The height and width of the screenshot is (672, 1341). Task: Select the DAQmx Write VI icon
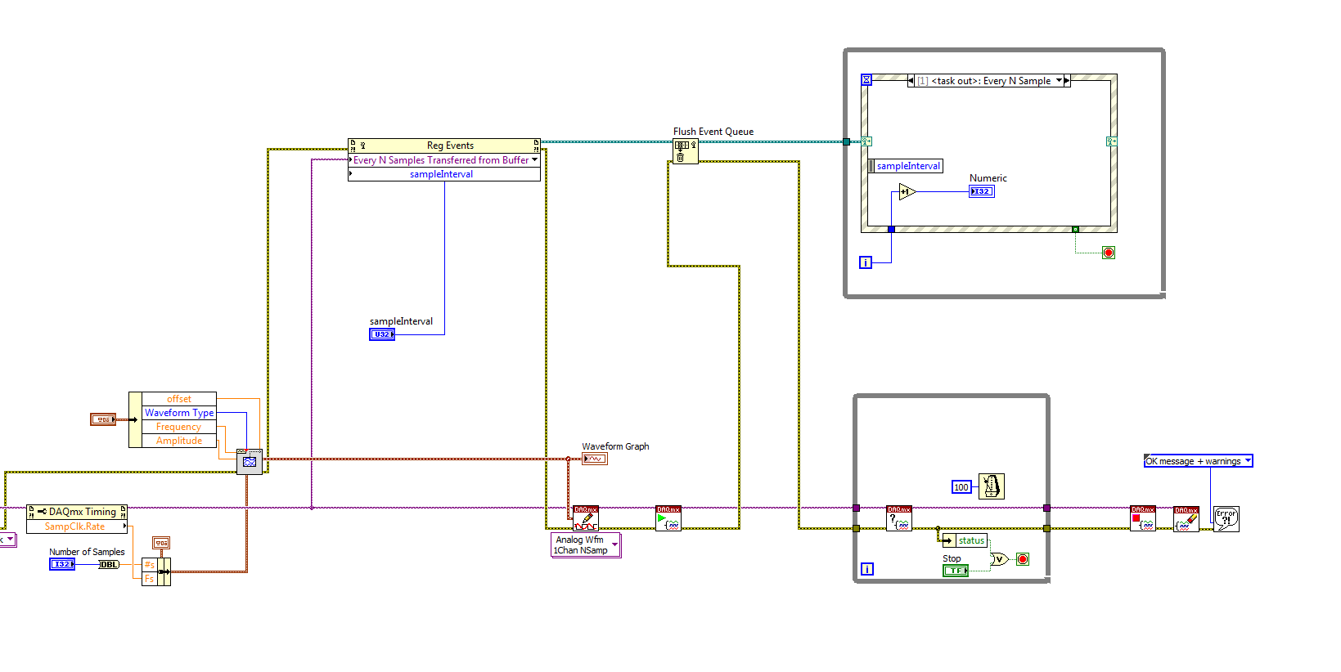point(586,518)
